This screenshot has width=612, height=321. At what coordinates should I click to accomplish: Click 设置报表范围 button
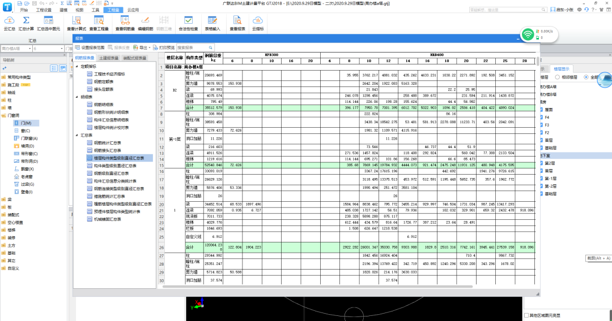click(x=90, y=47)
